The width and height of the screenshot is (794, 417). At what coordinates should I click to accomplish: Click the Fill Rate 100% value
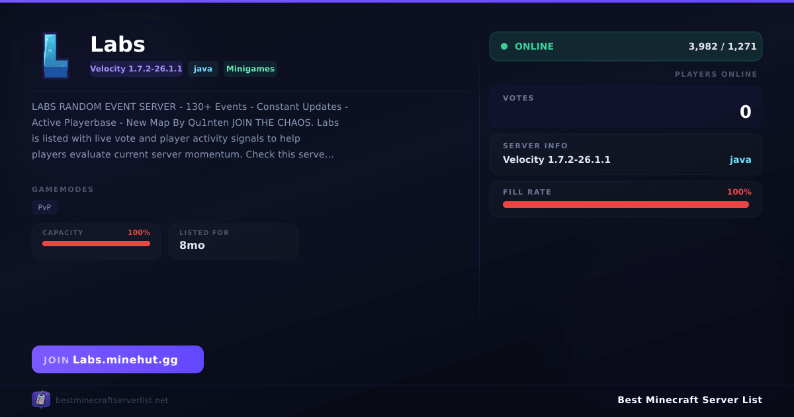739,192
